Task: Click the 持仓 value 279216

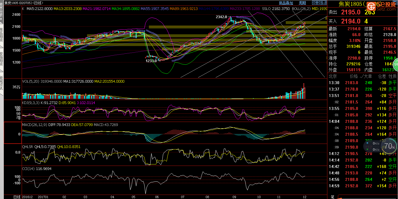Action: 353,64
